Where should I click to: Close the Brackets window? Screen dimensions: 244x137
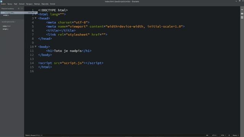(243, 1)
